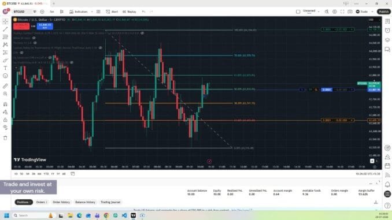This screenshot has height=220, width=392.
Task: Create a new Alert
Action: pos(112,12)
